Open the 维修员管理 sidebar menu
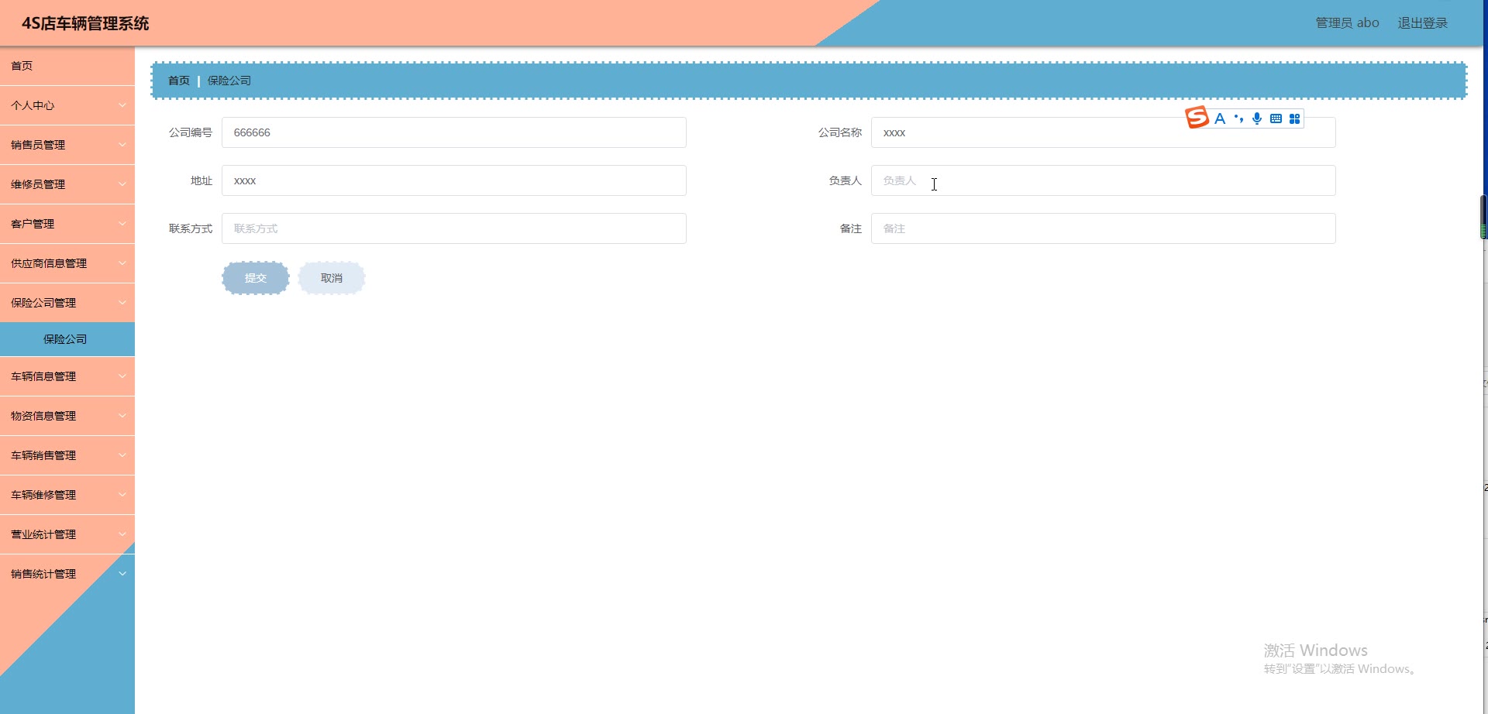This screenshot has height=714, width=1488. point(67,184)
